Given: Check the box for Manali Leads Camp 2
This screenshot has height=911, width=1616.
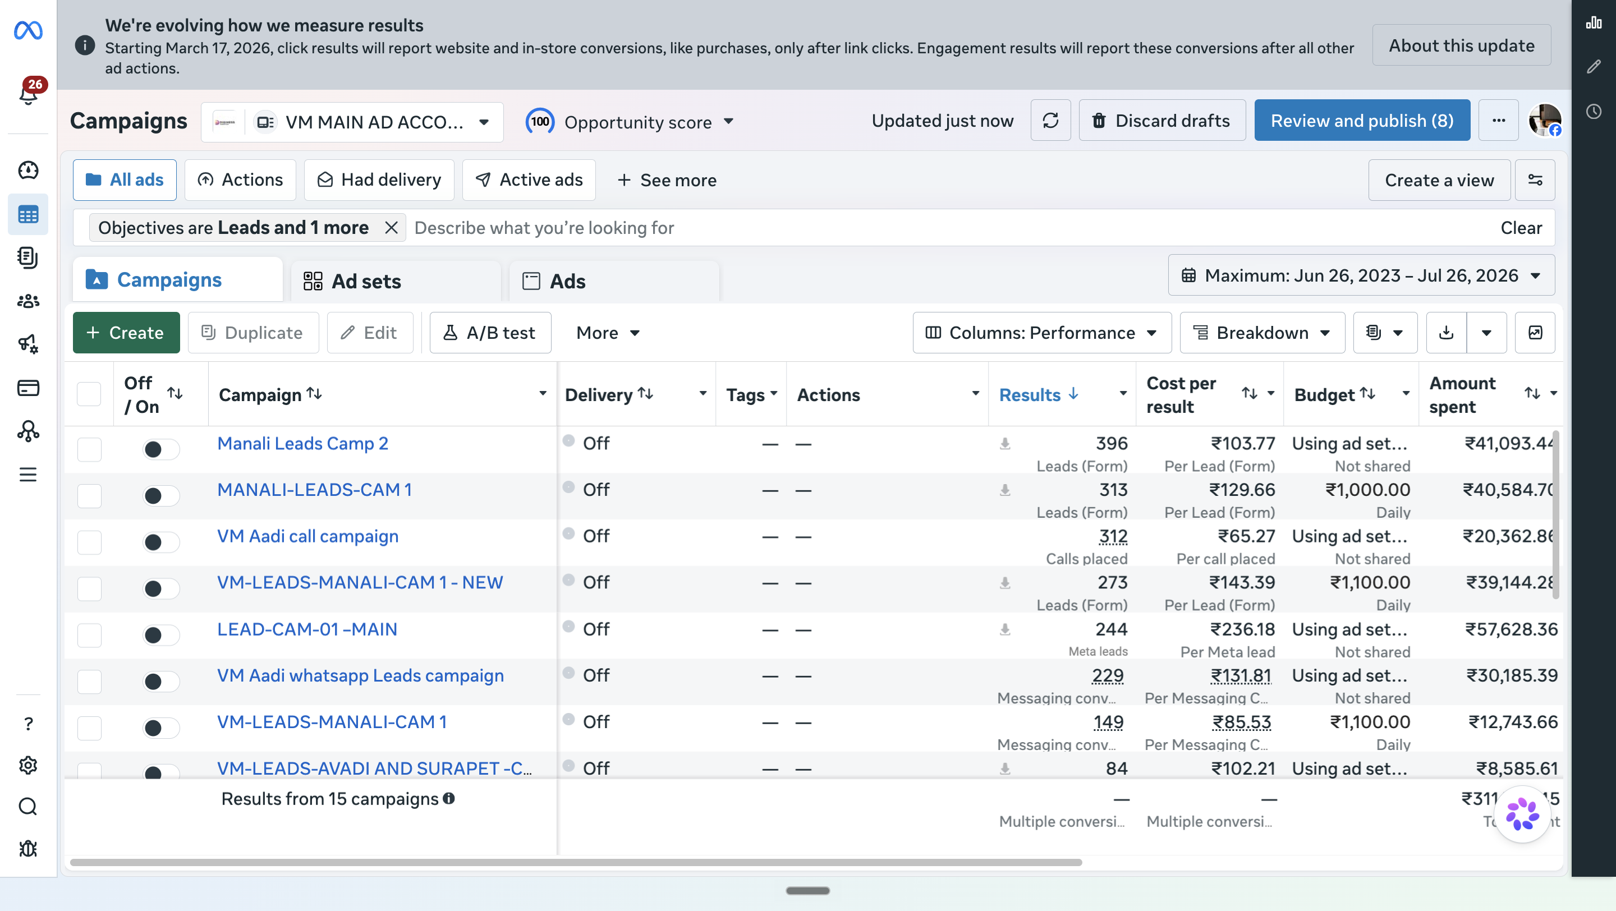Looking at the screenshot, I should click(89, 449).
